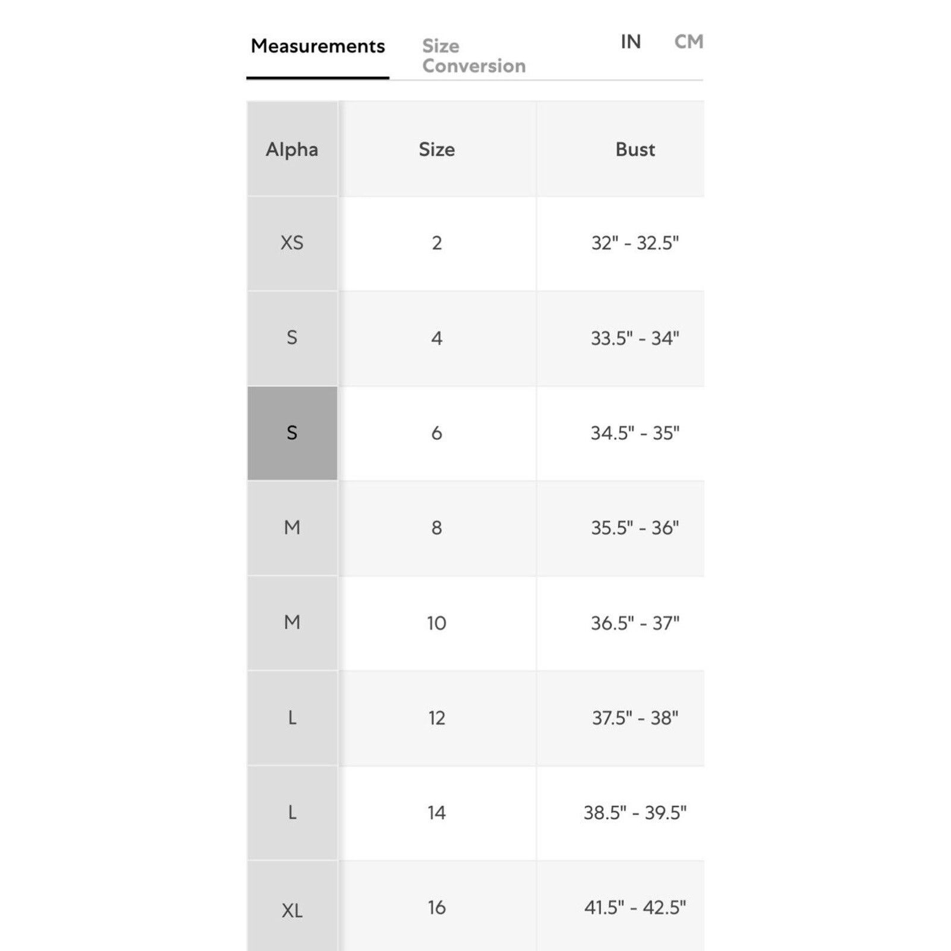951x951 pixels.
Task: Click size 16 cell
Action: (x=437, y=908)
